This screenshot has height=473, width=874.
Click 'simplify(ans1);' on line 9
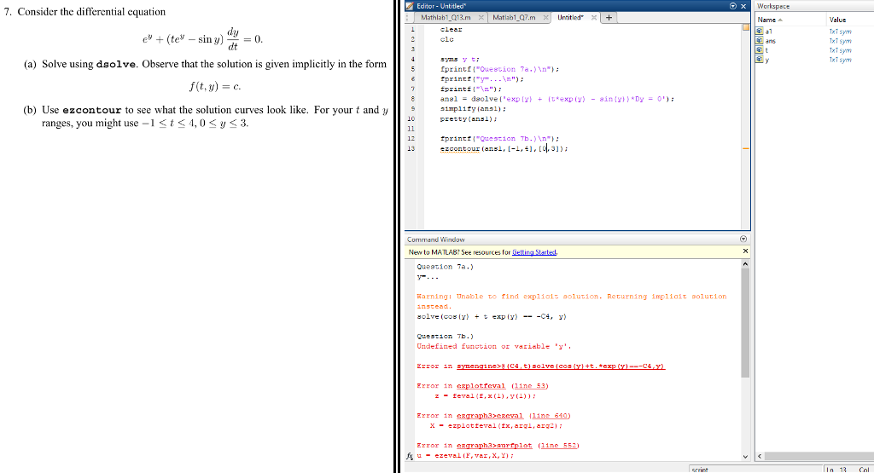(x=473, y=108)
